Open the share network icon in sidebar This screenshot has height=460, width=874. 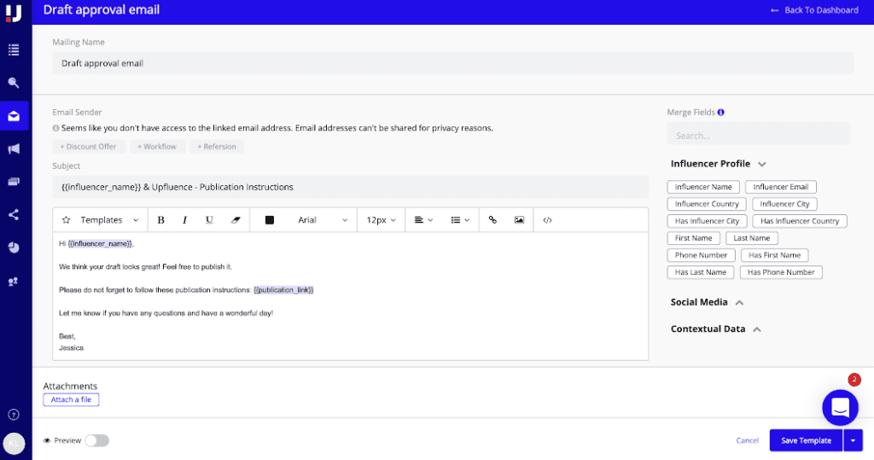pyautogui.click(x=14, y=215)
